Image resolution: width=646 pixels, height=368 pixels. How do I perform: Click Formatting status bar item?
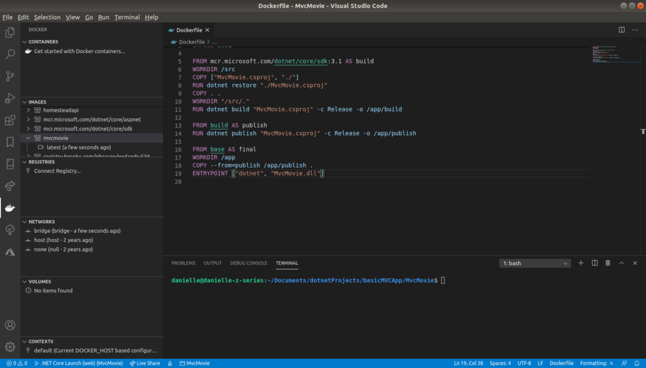[x=596, y=363]
